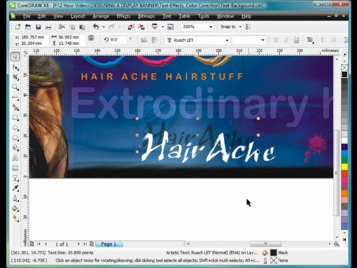Screen dimensions: 357x268
Task: Go to the first page arrow
Action: tap(38, 244)
